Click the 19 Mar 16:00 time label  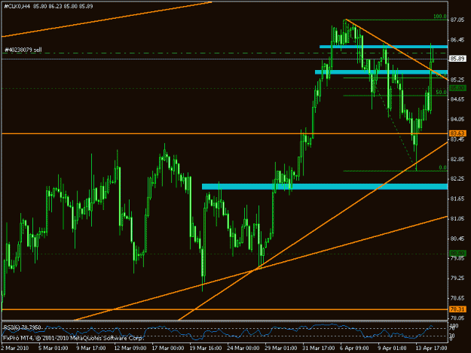point(206,348)
